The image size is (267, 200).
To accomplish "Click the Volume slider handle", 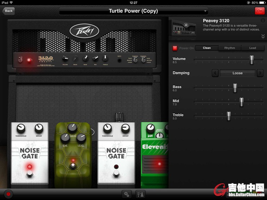I will click(x=252, y=60).
